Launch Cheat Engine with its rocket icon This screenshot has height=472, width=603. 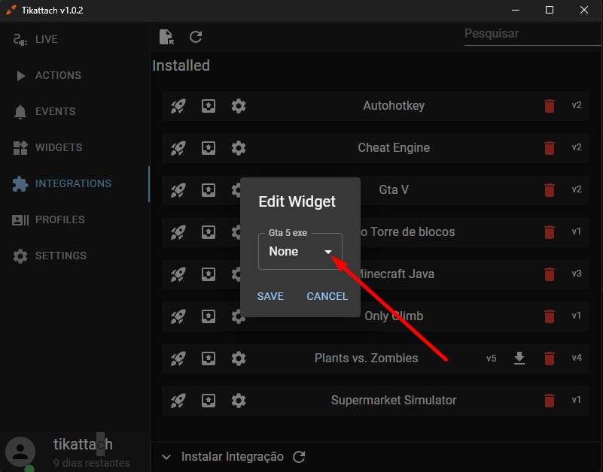coord(178,148)
